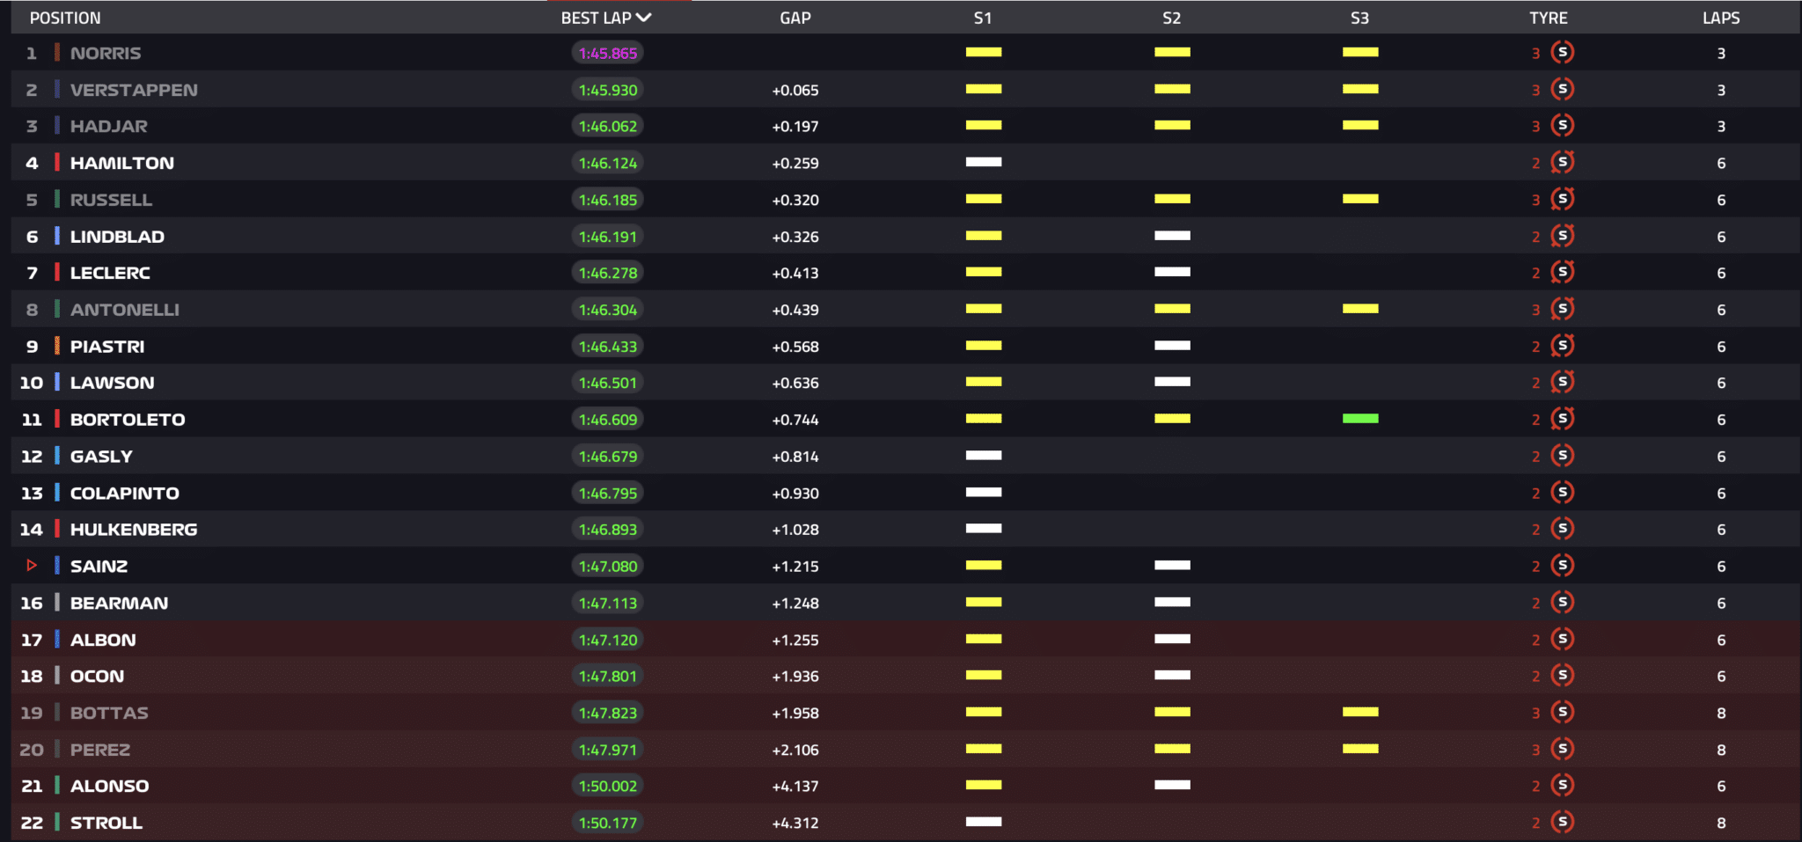Click Perez's tyre set number 3
This screenshot has width=1802, height=842.
[x=1535, y=750]
